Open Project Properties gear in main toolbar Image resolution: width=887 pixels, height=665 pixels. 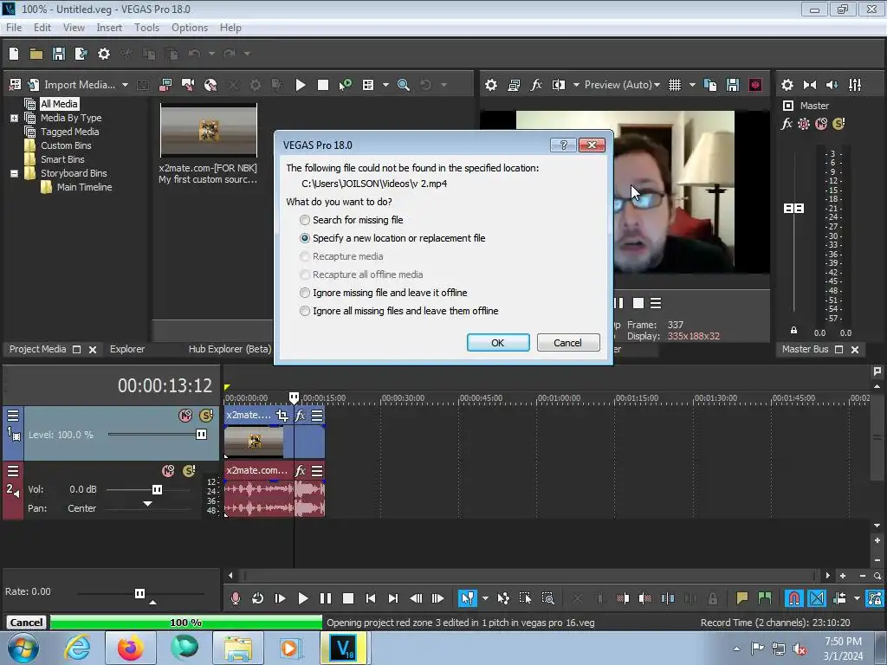pyautogui.click(x=104, y=54)
